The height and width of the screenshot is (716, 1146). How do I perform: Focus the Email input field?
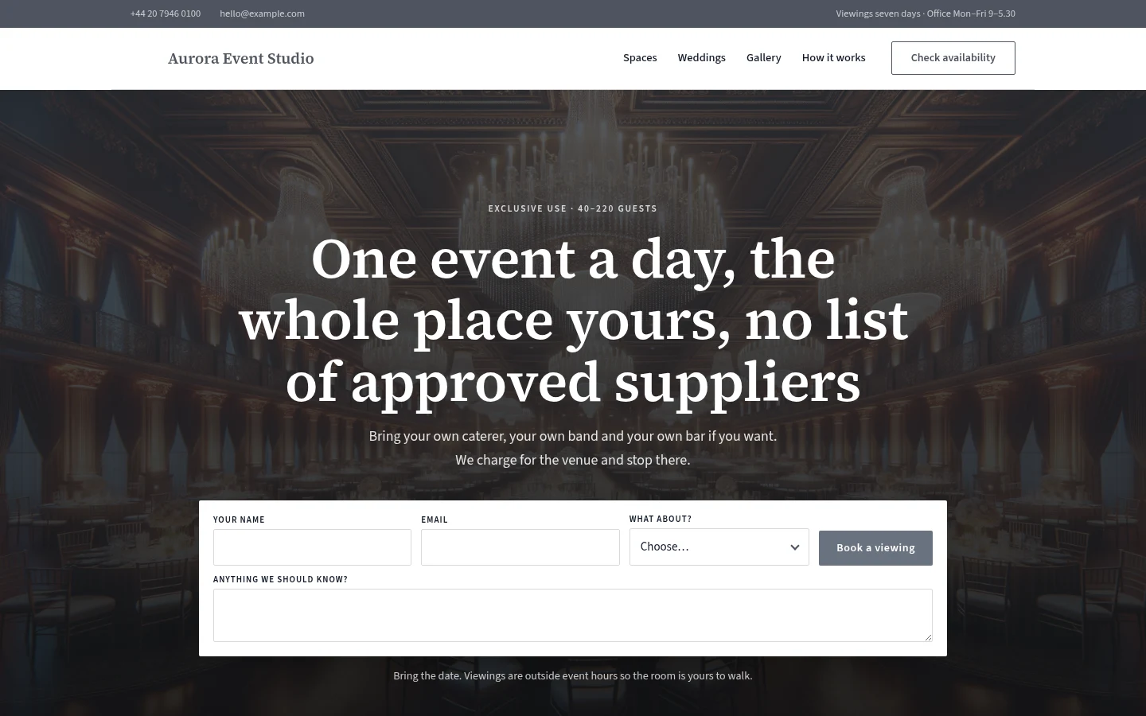(520, 547)
